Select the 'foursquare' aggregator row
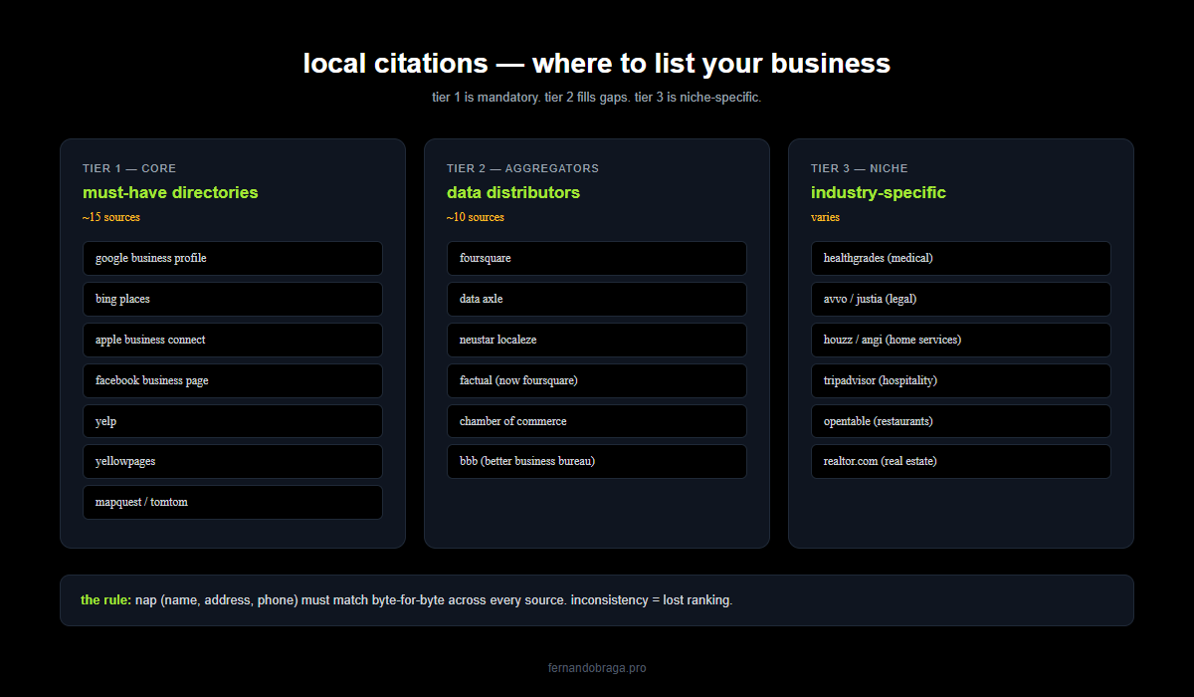Viewport: 1194px width, 697px height. [597, 258]
